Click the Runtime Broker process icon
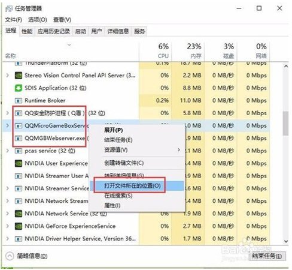 pyautogui.click(x=19, y=101)
